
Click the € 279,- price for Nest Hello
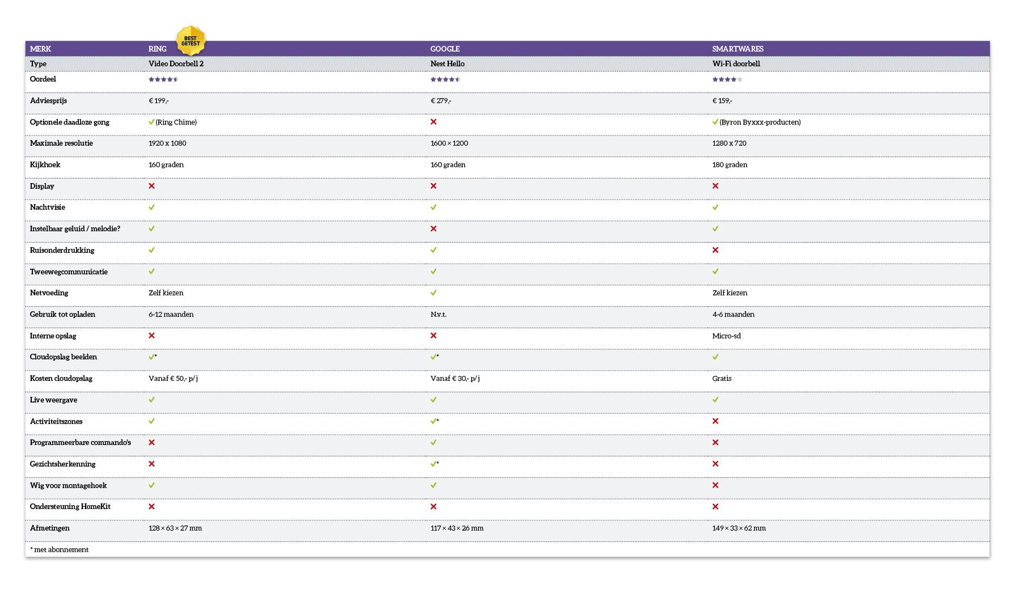(441, 101)
